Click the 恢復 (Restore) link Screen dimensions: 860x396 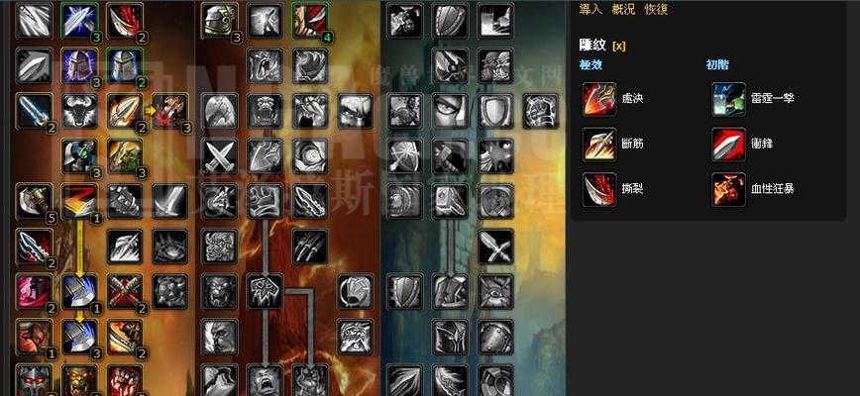656,9
